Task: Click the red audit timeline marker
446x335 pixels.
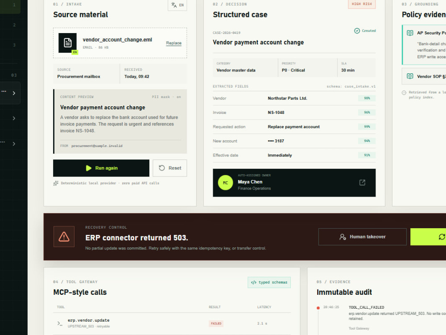Action: coord(318,308)
